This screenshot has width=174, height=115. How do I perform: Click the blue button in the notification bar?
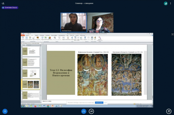click(99, 103)
